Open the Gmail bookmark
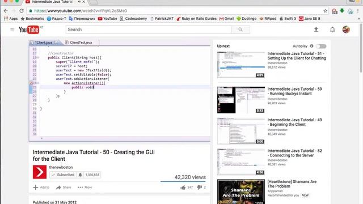Viewport: 363px width, 204px height. pos(227,19)
